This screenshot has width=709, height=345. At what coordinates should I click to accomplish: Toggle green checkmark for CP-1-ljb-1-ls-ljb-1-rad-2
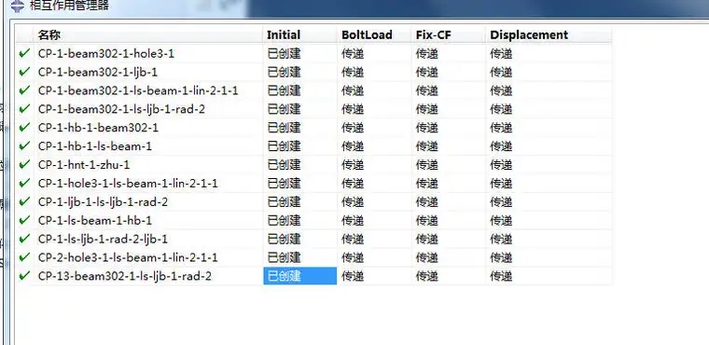[24, 201]
